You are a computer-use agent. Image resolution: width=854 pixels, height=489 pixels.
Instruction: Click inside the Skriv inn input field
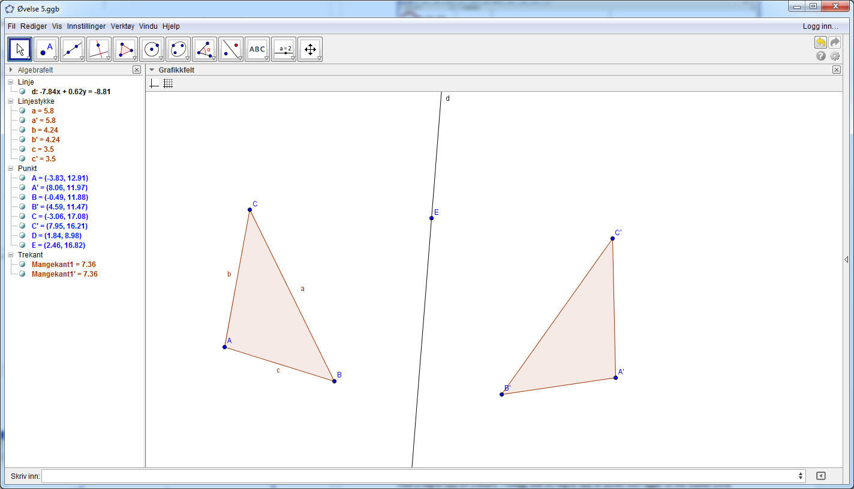coord(420,476)
